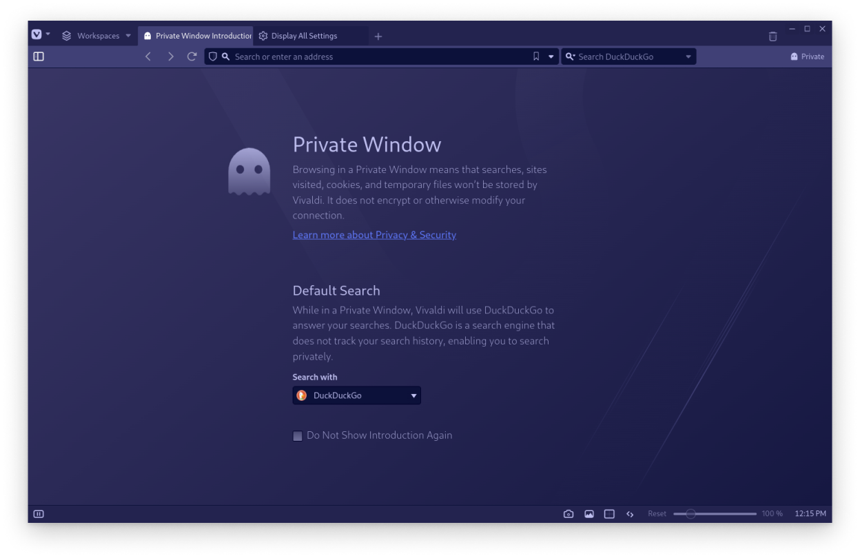860x558 pixels.
Task: Toggle page tiling icon in status bar
Action: click(x=609, y=514)
